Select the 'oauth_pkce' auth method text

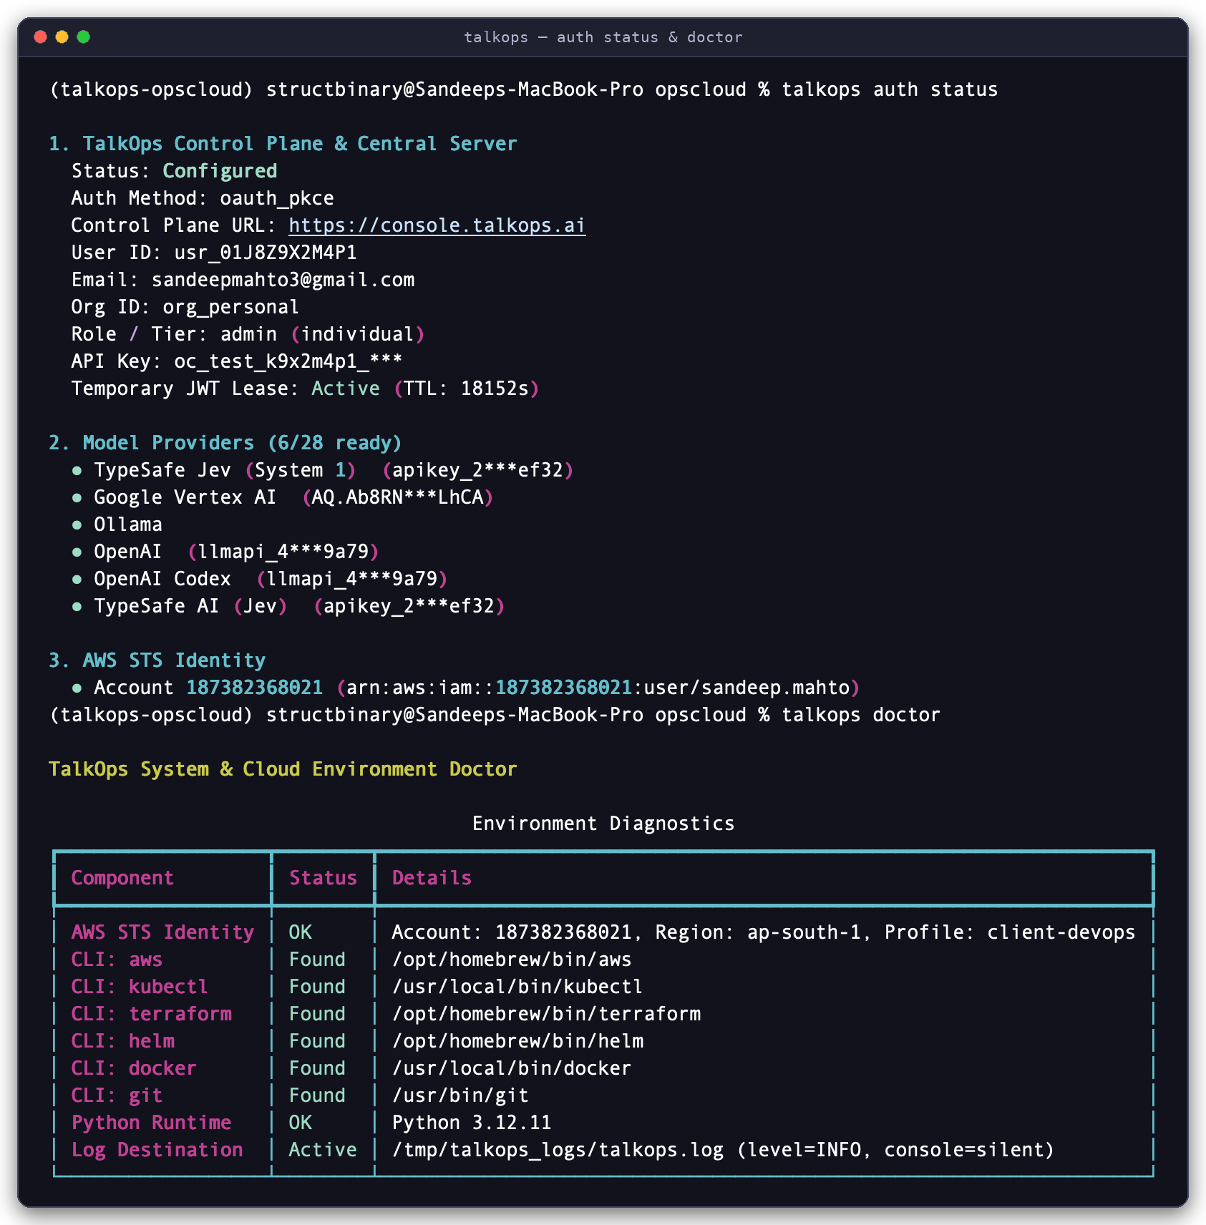pyautogui.click(x=277, y=198)
